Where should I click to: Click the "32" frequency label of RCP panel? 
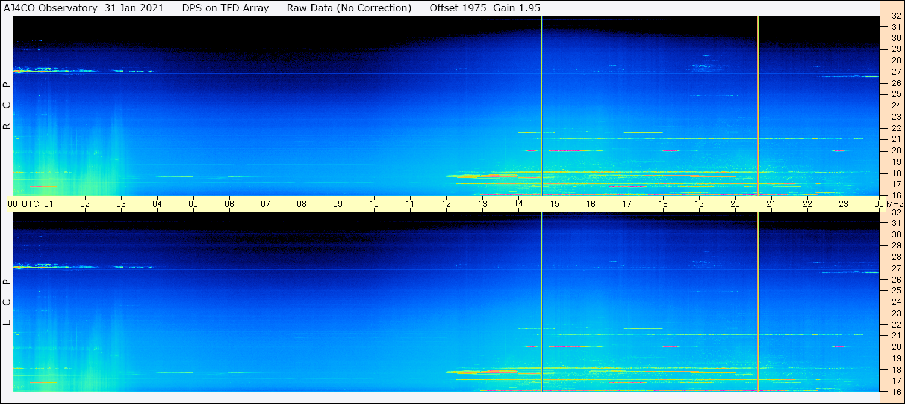(895, 16)
